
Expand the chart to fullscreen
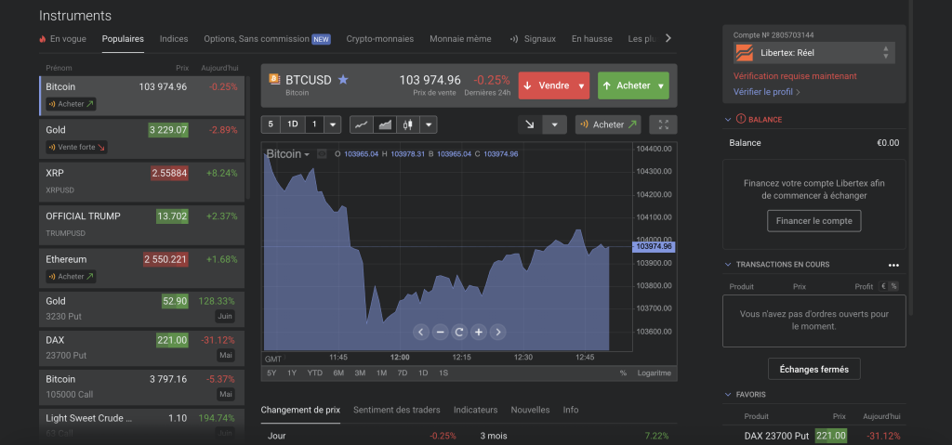663,124
